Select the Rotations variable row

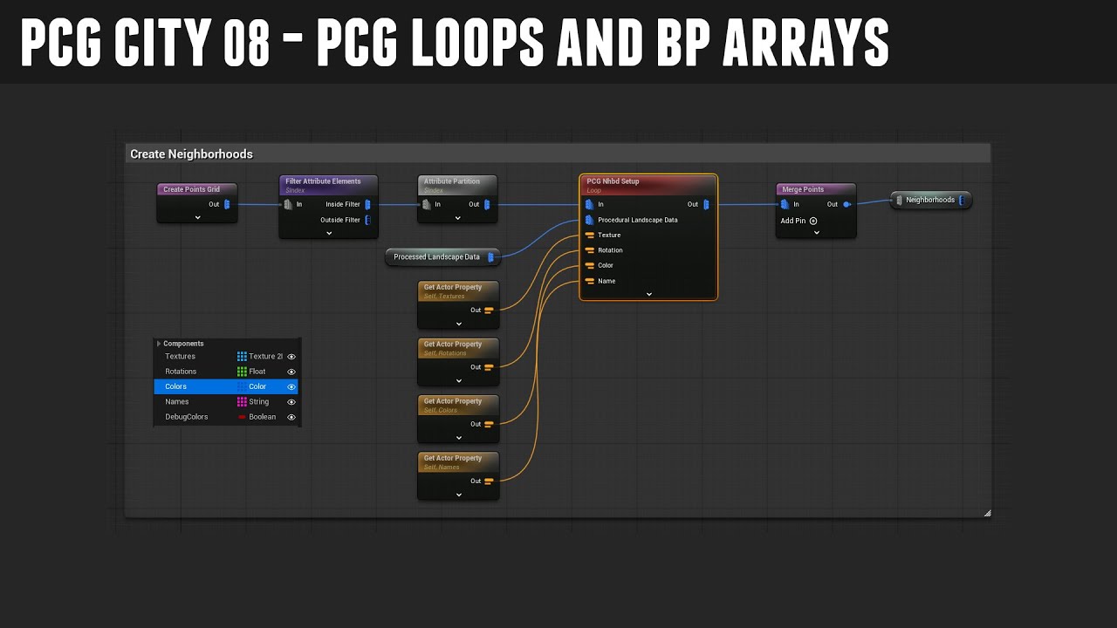pyautogui.click(x=227, y=372)
